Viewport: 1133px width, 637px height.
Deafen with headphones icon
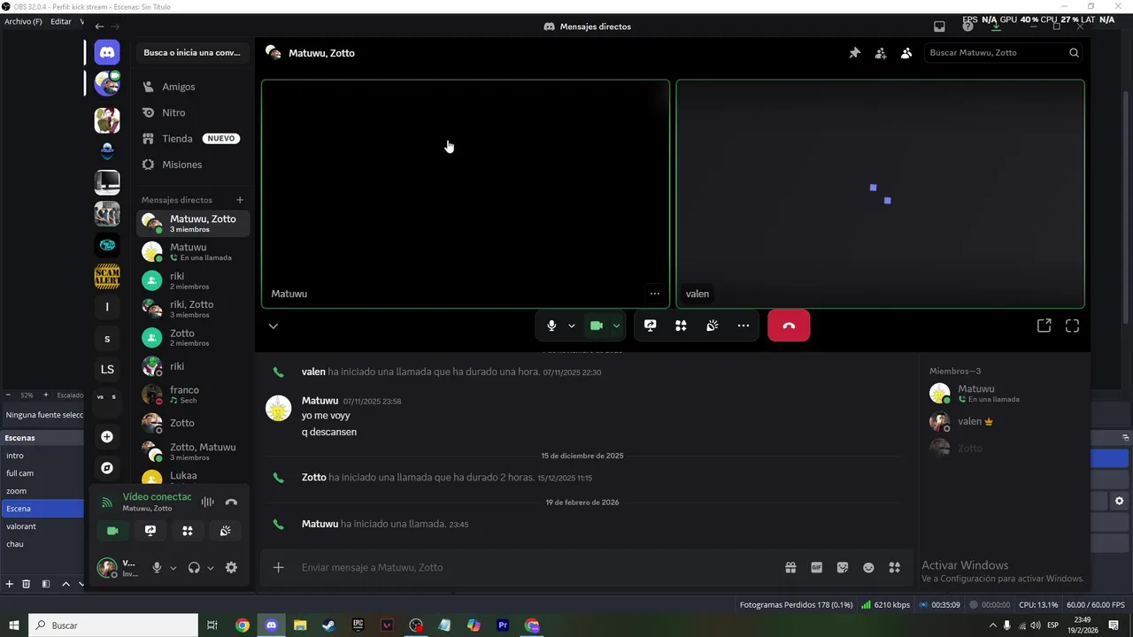[x=194, y=568]
